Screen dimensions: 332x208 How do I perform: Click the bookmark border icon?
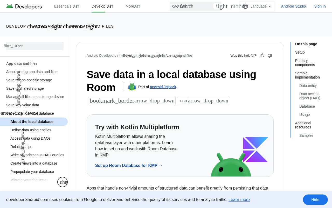(112, 101)
